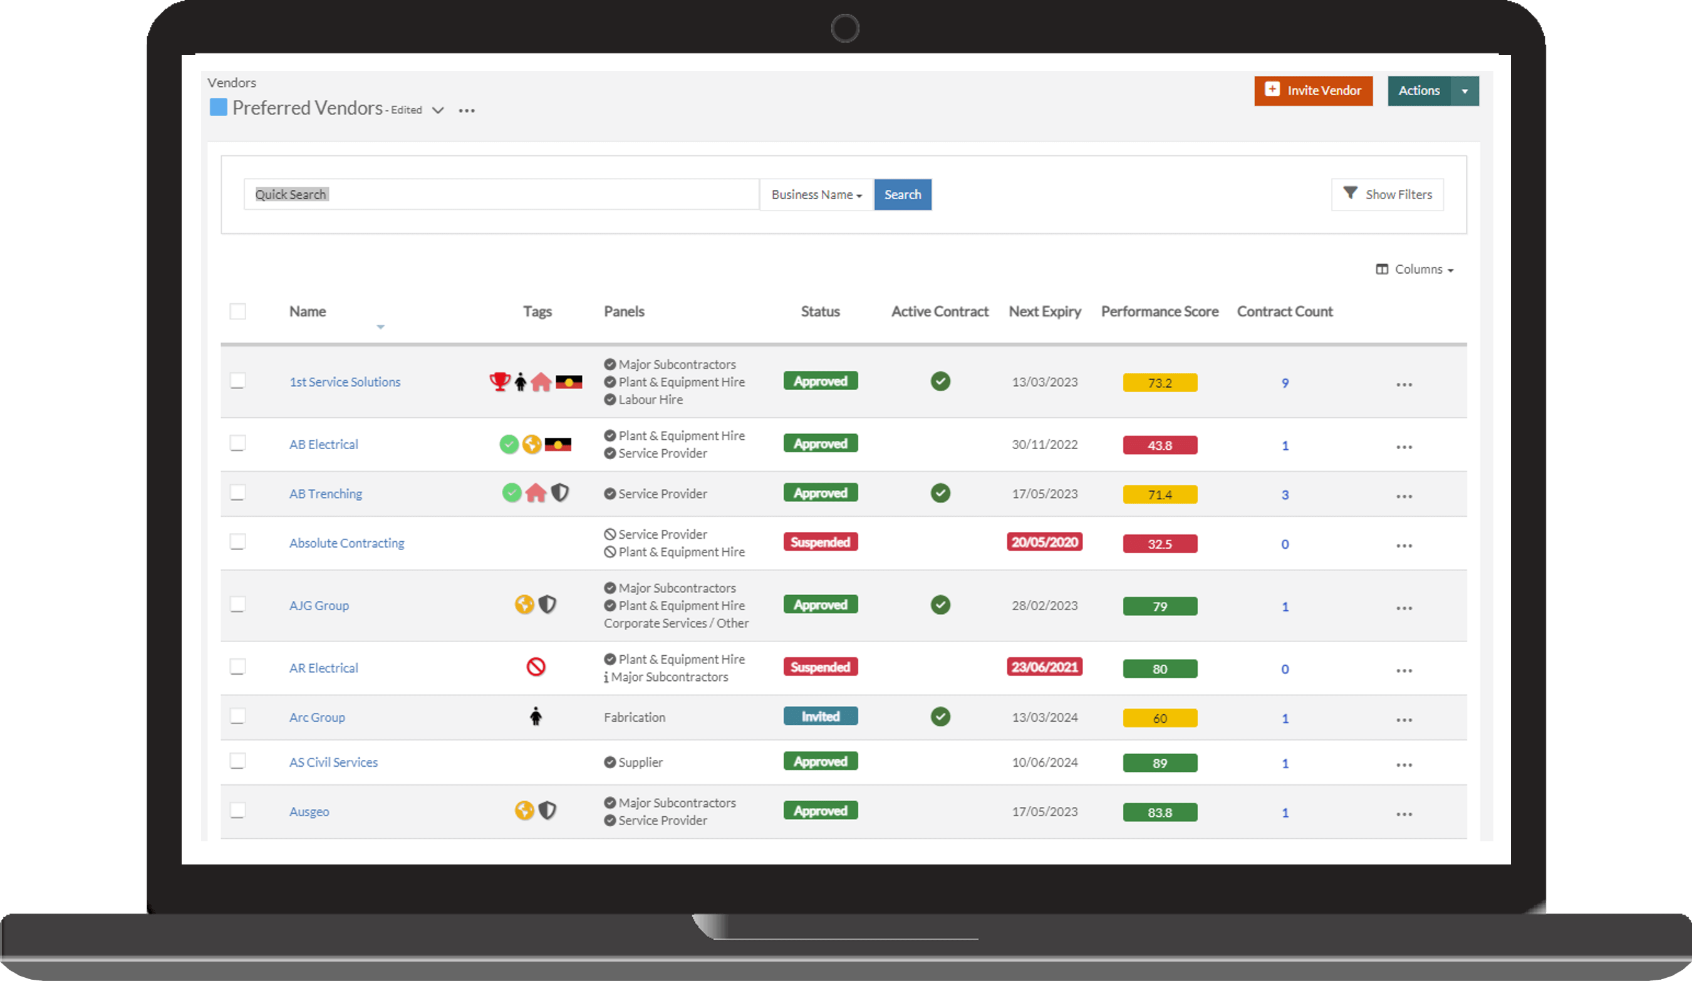Click the shield tag on AB Trenching row
The width and height of the screenshot is (1692, 981).
point(561,492)
